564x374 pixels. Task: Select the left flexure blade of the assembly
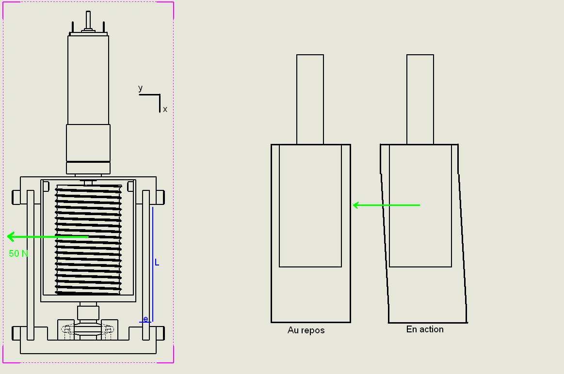pos(31,265)
